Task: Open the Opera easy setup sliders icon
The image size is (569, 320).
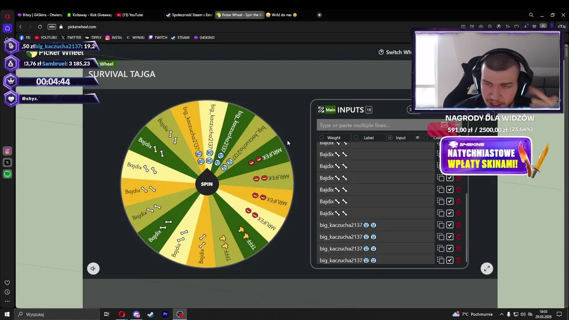Action: pos(534,27)
